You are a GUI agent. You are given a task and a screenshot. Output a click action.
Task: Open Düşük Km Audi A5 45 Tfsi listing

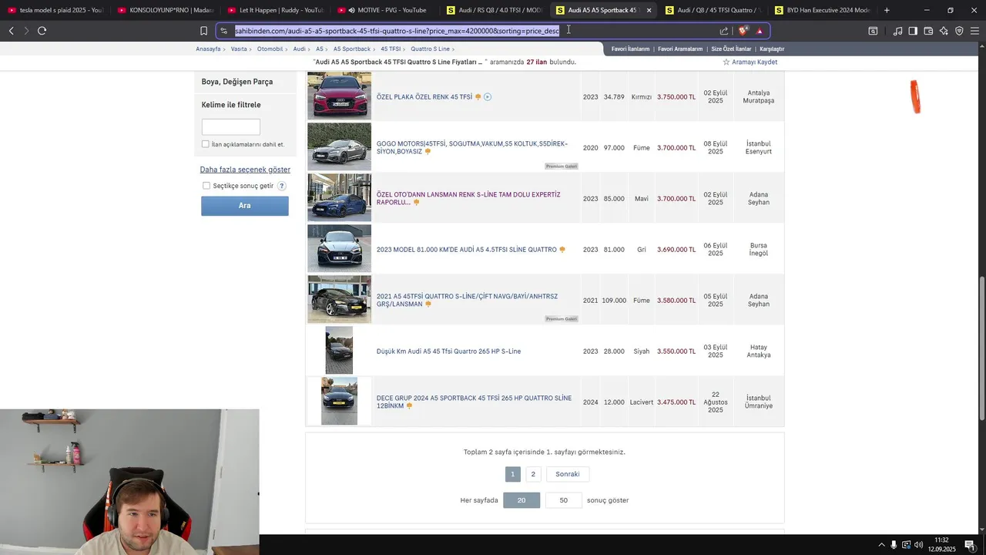[x=448, y=351]
